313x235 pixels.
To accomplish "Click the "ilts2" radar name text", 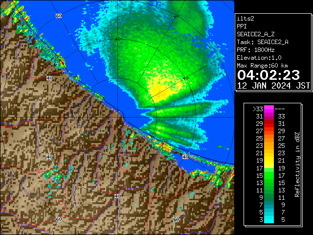I will (x=246, y=19).
